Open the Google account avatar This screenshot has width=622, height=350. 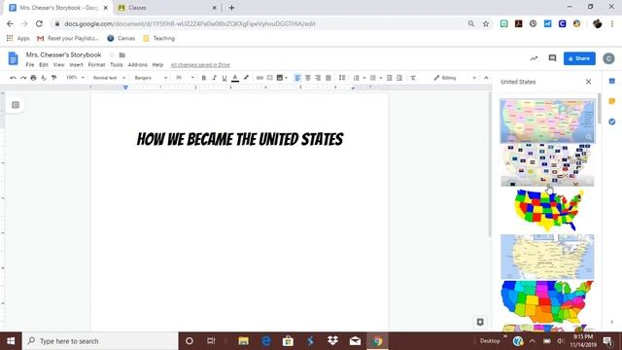(609, 58)
